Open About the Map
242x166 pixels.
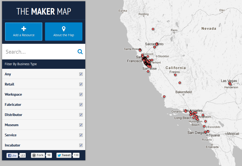tap(63, 32)
